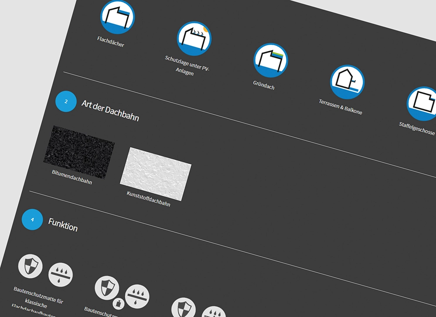Click the Art der Dachbahn heading
This screenshot has width=436, height=317.
coord(110,110)
